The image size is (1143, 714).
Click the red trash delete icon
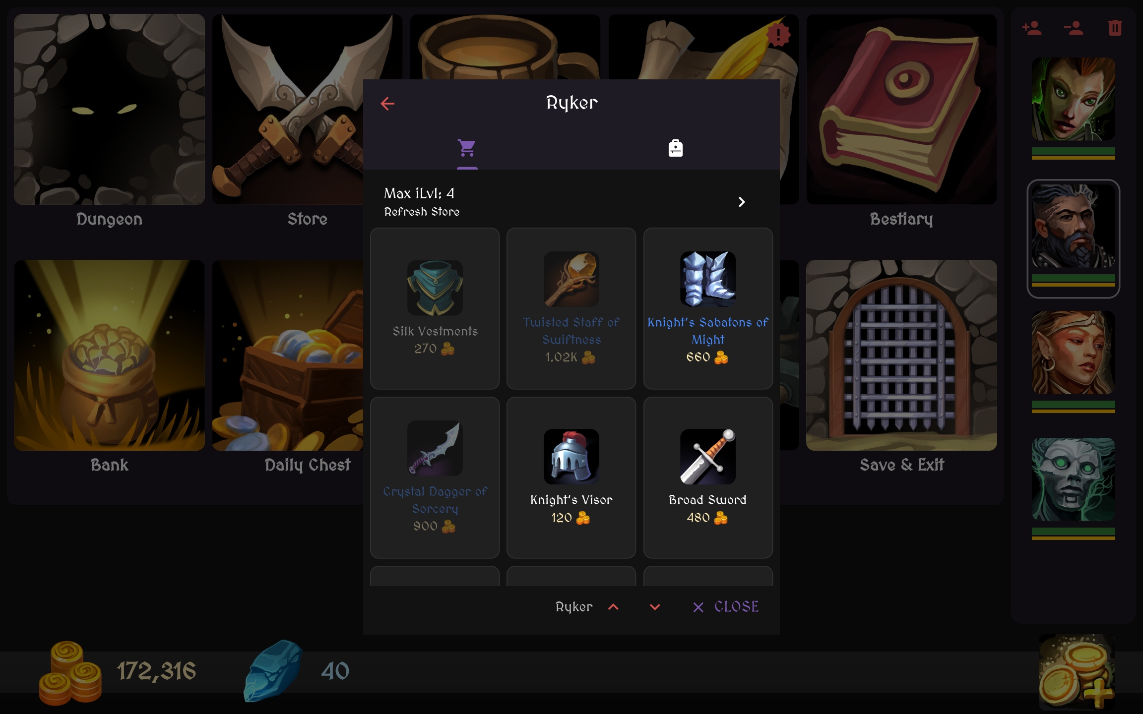(1115, 28)
